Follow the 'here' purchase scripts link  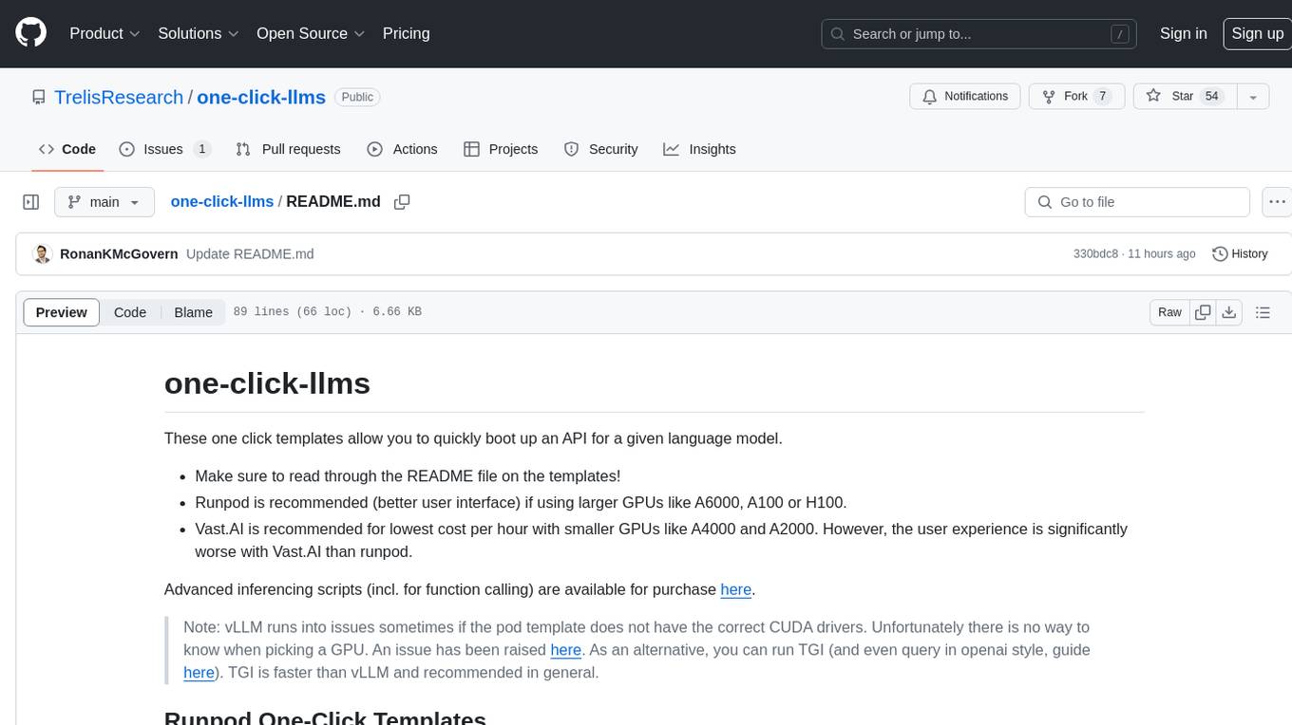735,589
